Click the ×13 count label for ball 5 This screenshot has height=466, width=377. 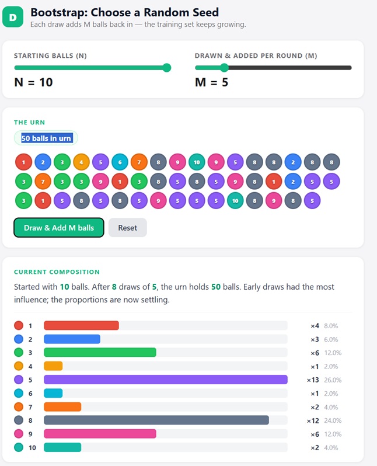[x=313, y=380]
